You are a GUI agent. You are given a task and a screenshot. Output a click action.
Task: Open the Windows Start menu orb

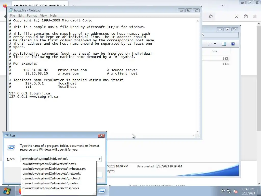pyautogui.click(x=7, y=191)
